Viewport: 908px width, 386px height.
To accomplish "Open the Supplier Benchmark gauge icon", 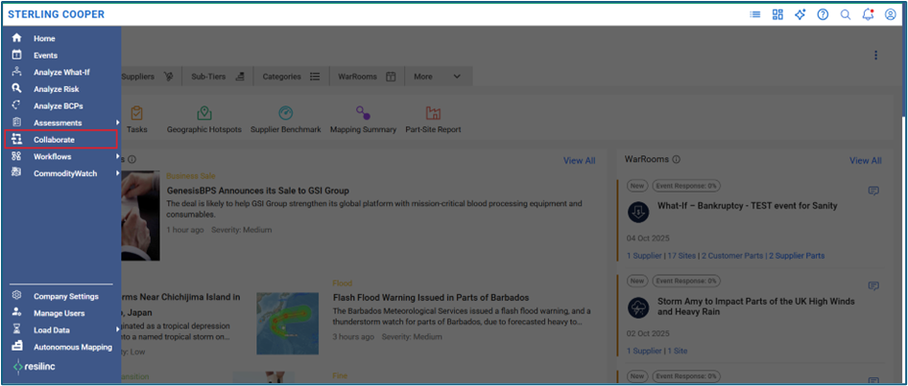I will 285,113.
